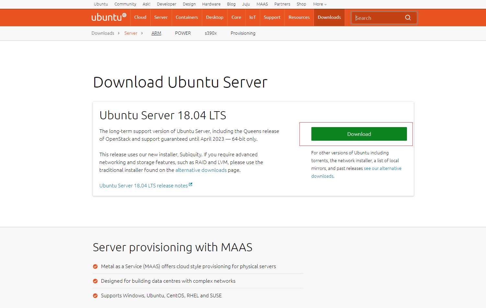Select the Downloads navigation tab
Screen dimensions: 486x308
(x=329, y=17)
